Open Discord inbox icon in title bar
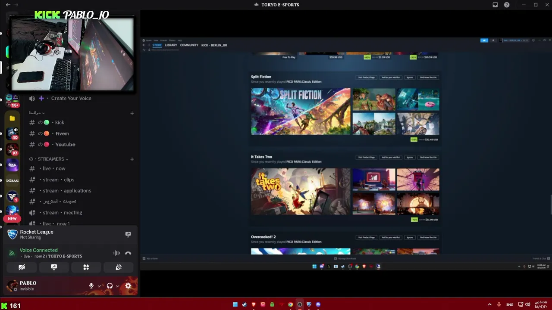The image size is (552, 310). [495, 5]
